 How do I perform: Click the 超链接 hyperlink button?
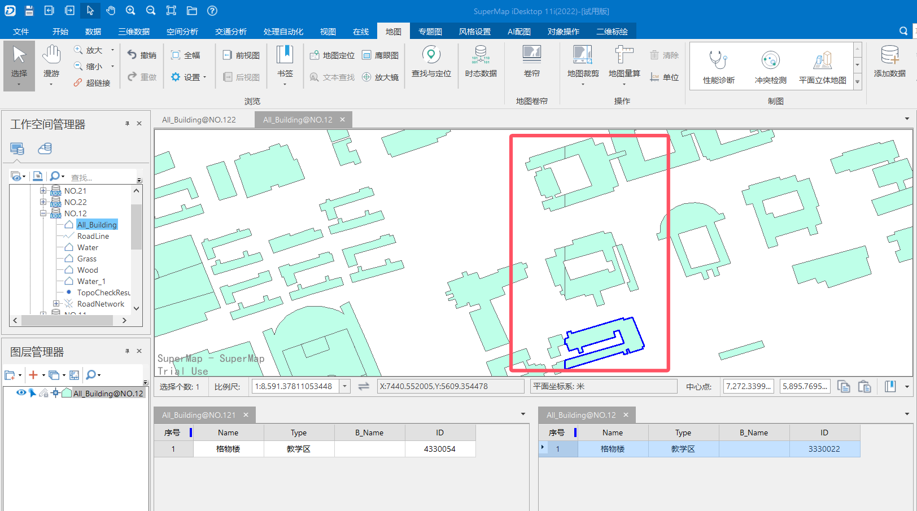[x=91, y=83]
